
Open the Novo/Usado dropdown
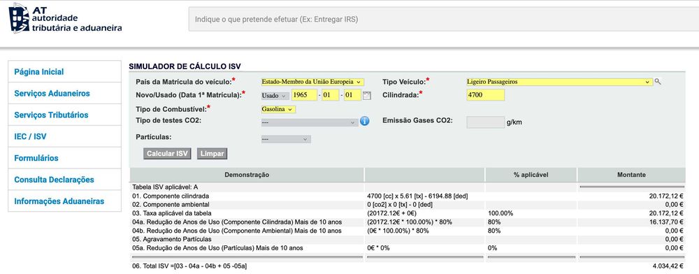tap(275, 95)
